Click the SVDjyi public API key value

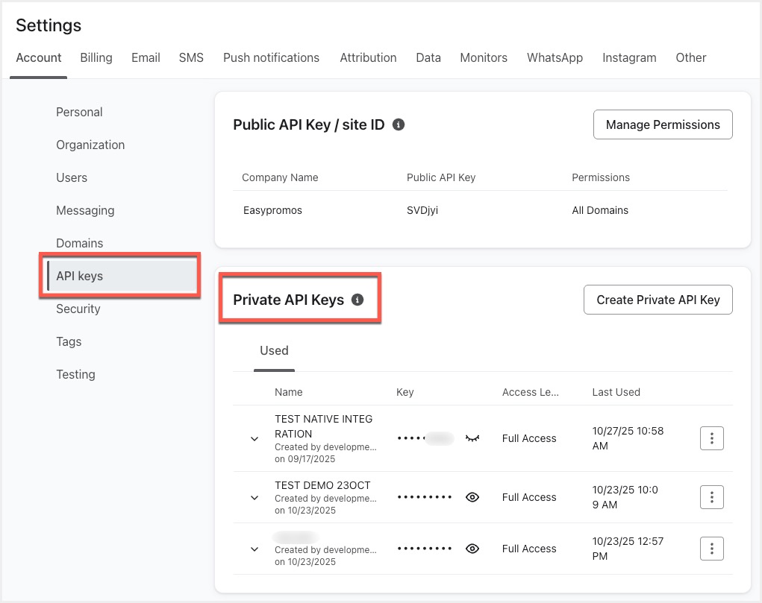point(422,210)
